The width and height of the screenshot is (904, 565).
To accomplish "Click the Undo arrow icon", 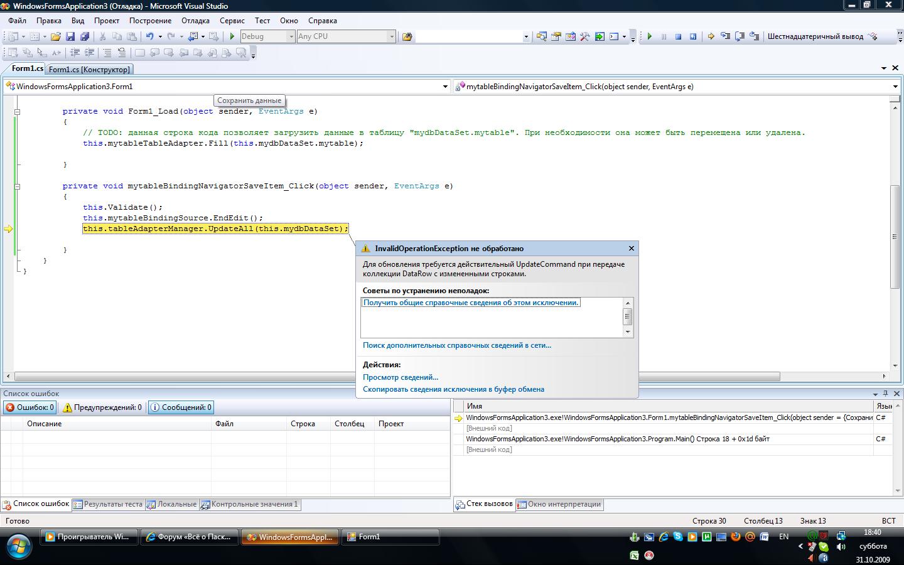I will click(149, 36).
